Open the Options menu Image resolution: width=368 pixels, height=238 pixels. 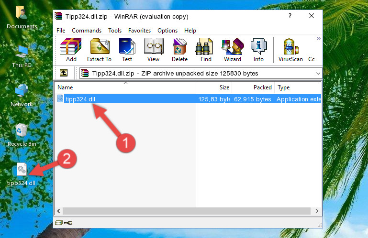coord(167,31)
